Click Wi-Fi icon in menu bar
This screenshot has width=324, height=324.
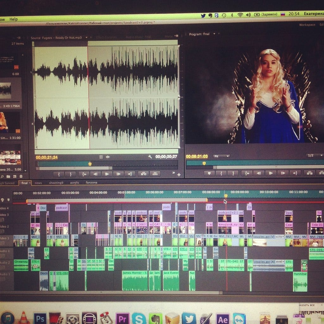tap(240, 15)
